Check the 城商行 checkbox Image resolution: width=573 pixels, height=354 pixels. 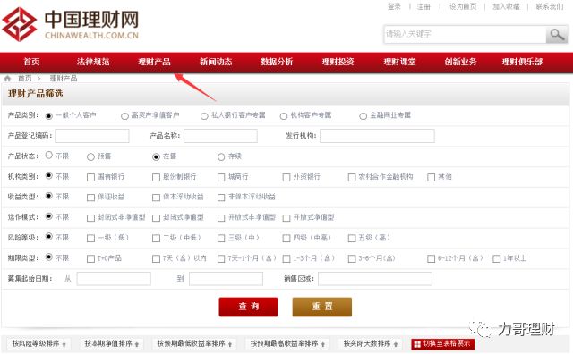(221, 177)
